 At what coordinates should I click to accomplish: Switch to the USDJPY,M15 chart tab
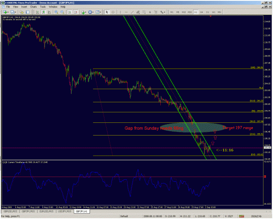[x=65, y=212]
